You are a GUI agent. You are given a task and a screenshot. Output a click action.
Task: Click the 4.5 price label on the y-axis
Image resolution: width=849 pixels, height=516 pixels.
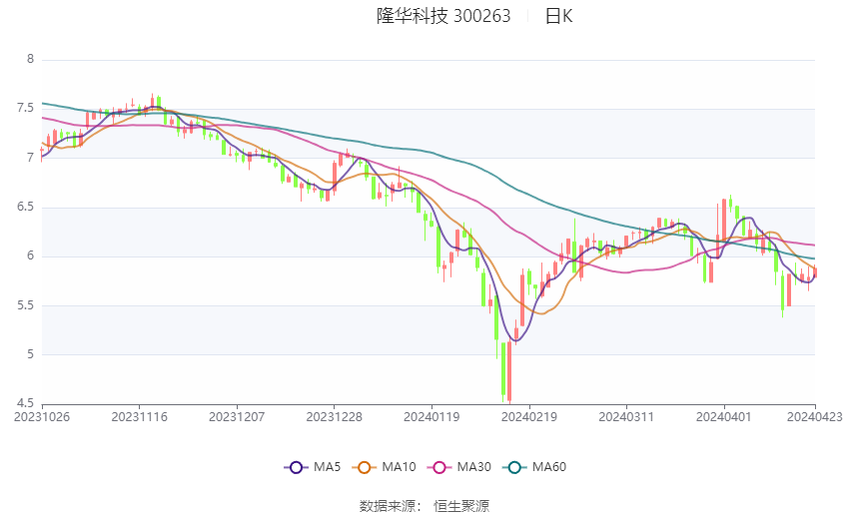click(x=26, y=403)
